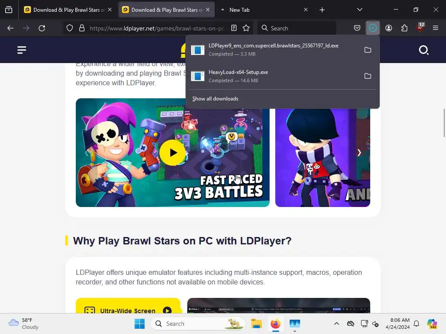Switch to first Brawl Stars tab
Screen dimensions: 446x334
point(68,10)
